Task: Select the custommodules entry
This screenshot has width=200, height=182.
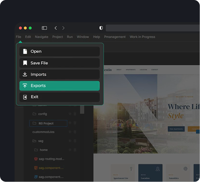Action: pos(43,132)
